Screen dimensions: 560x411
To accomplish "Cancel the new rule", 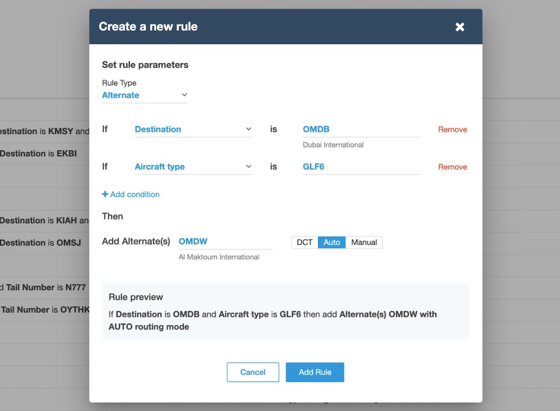I will [x=253, y=372].
